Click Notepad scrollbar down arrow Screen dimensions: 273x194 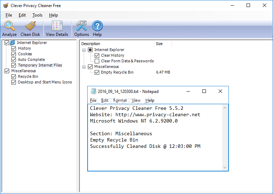click(x=225, y=168)
